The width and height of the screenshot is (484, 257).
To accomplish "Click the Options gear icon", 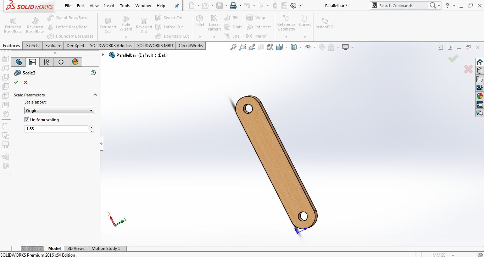I will (x=293, y=6).
